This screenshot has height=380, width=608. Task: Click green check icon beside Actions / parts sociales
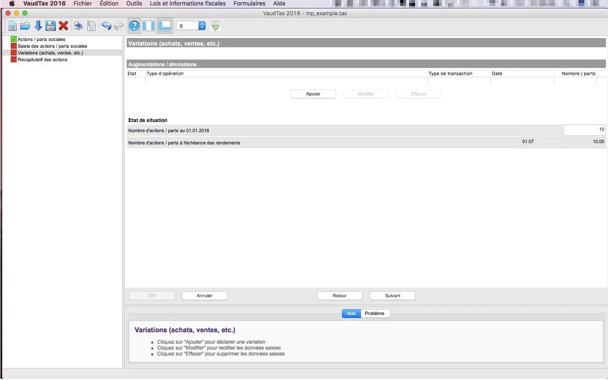14,39
